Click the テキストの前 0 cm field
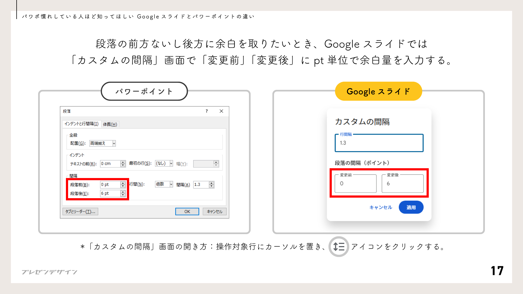The height and width of the screenshot is (294, 523). pyautogui.click(x=110, y=164)
